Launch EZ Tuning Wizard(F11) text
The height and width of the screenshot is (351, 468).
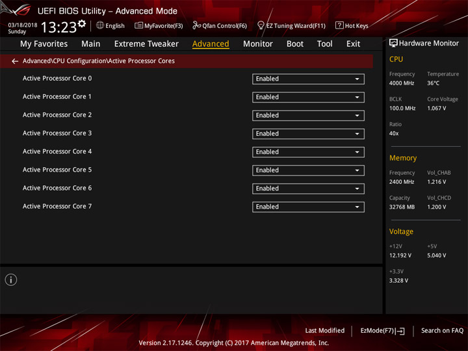tap(296, 26)
